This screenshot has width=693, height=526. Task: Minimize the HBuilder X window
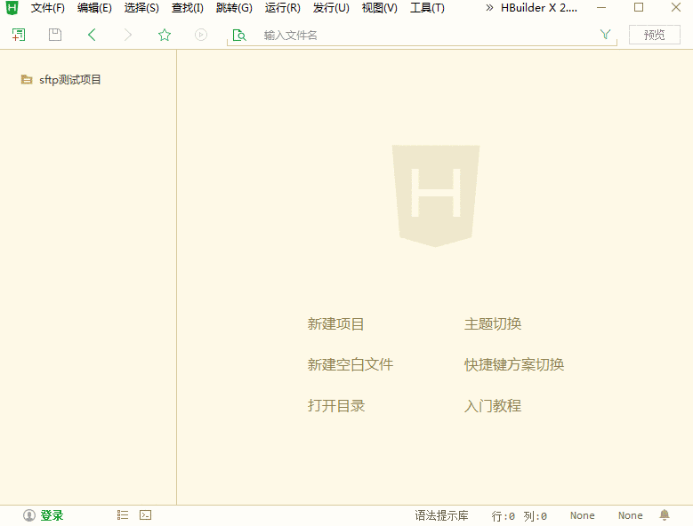click(601, 7)
